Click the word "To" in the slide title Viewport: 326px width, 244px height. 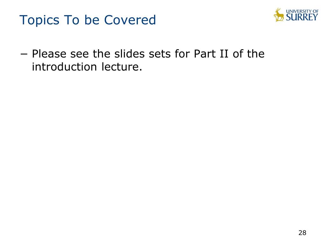click(x=72, y=20)
